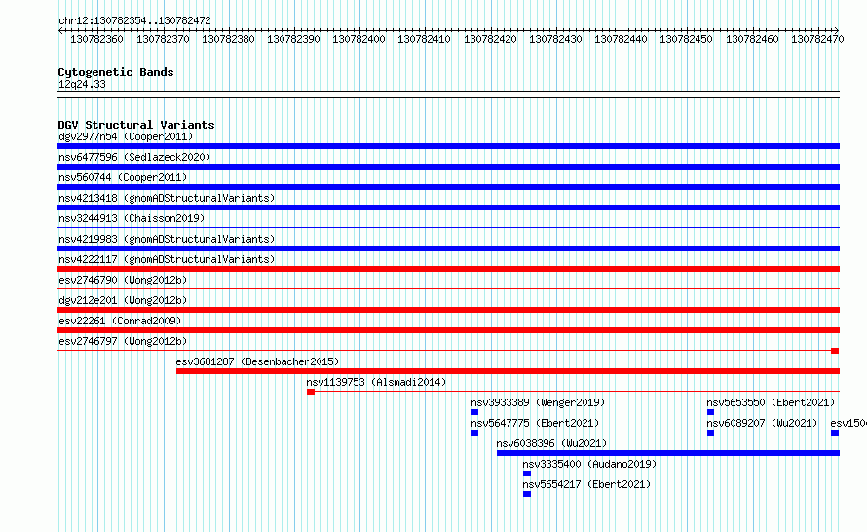
Task: Click red square at end of esv2746797 line
Action: click(x=835, y=351)
